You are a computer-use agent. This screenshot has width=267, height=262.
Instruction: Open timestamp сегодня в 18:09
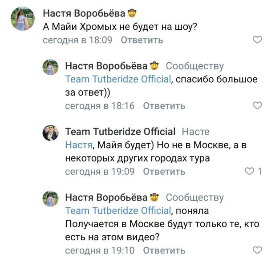(x=78, y=40)
